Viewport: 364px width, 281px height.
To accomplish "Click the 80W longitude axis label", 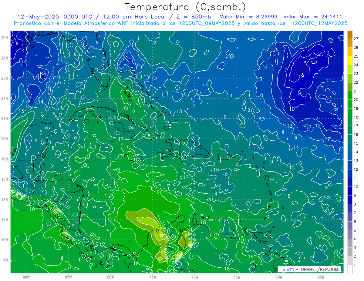I will pyautogui.click(x=110, y=277).
